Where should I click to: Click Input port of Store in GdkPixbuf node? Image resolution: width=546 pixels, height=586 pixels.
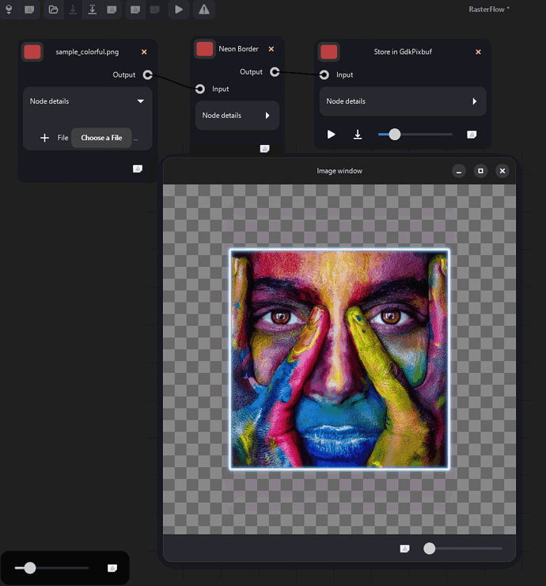(324, 75)
